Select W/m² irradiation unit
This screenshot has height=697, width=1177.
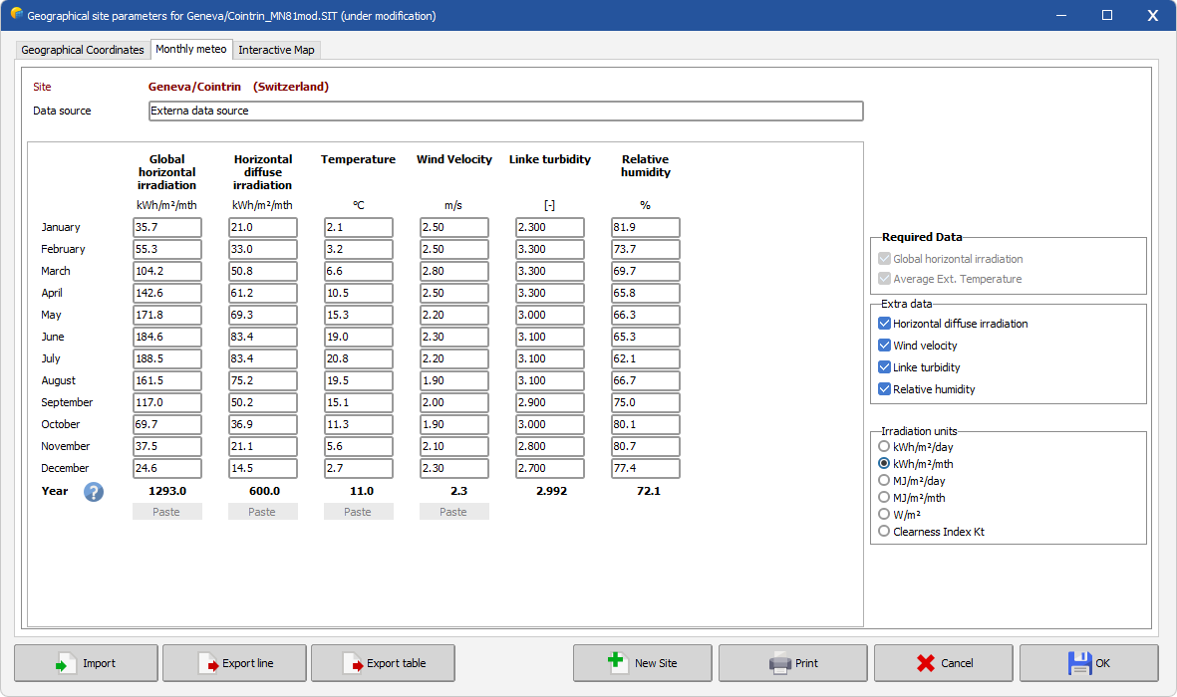[x=884, y=514]
